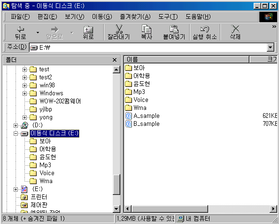Select 어학용 folder icon in file list
The height and width of the screenshot is (224, 279).
128,76
